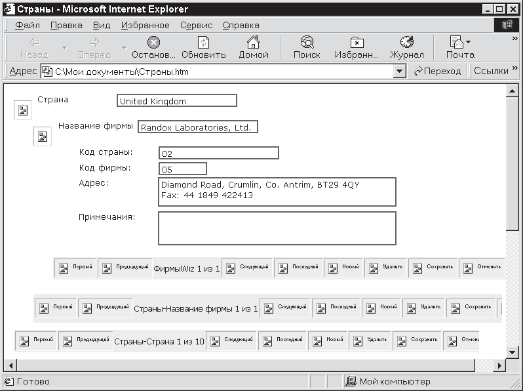Open the Файл menu
523x391 pixels.
[x=27, y=25]
